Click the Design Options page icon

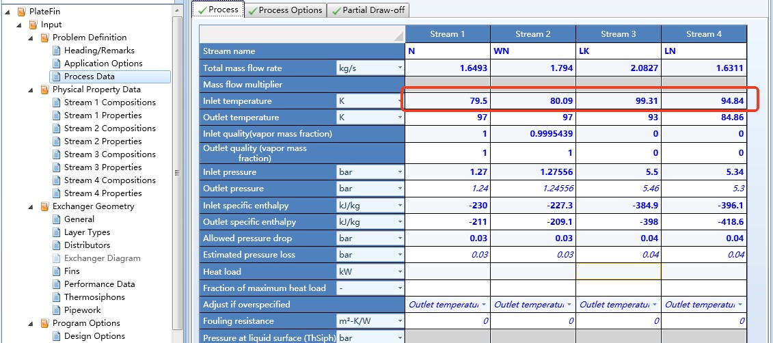[56, 336]
